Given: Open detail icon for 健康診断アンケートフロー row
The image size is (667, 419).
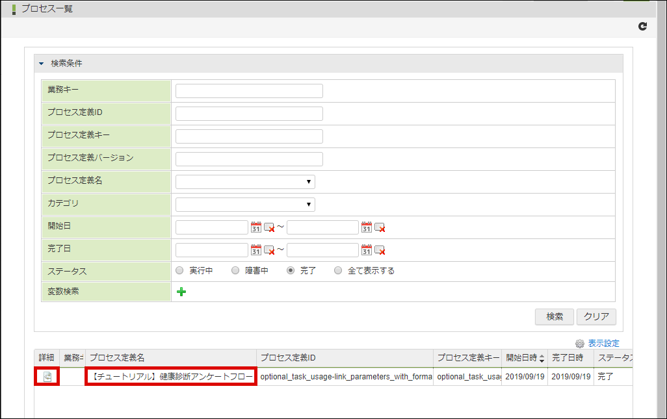Looking at the screenshot, I should tap(47, 377).
